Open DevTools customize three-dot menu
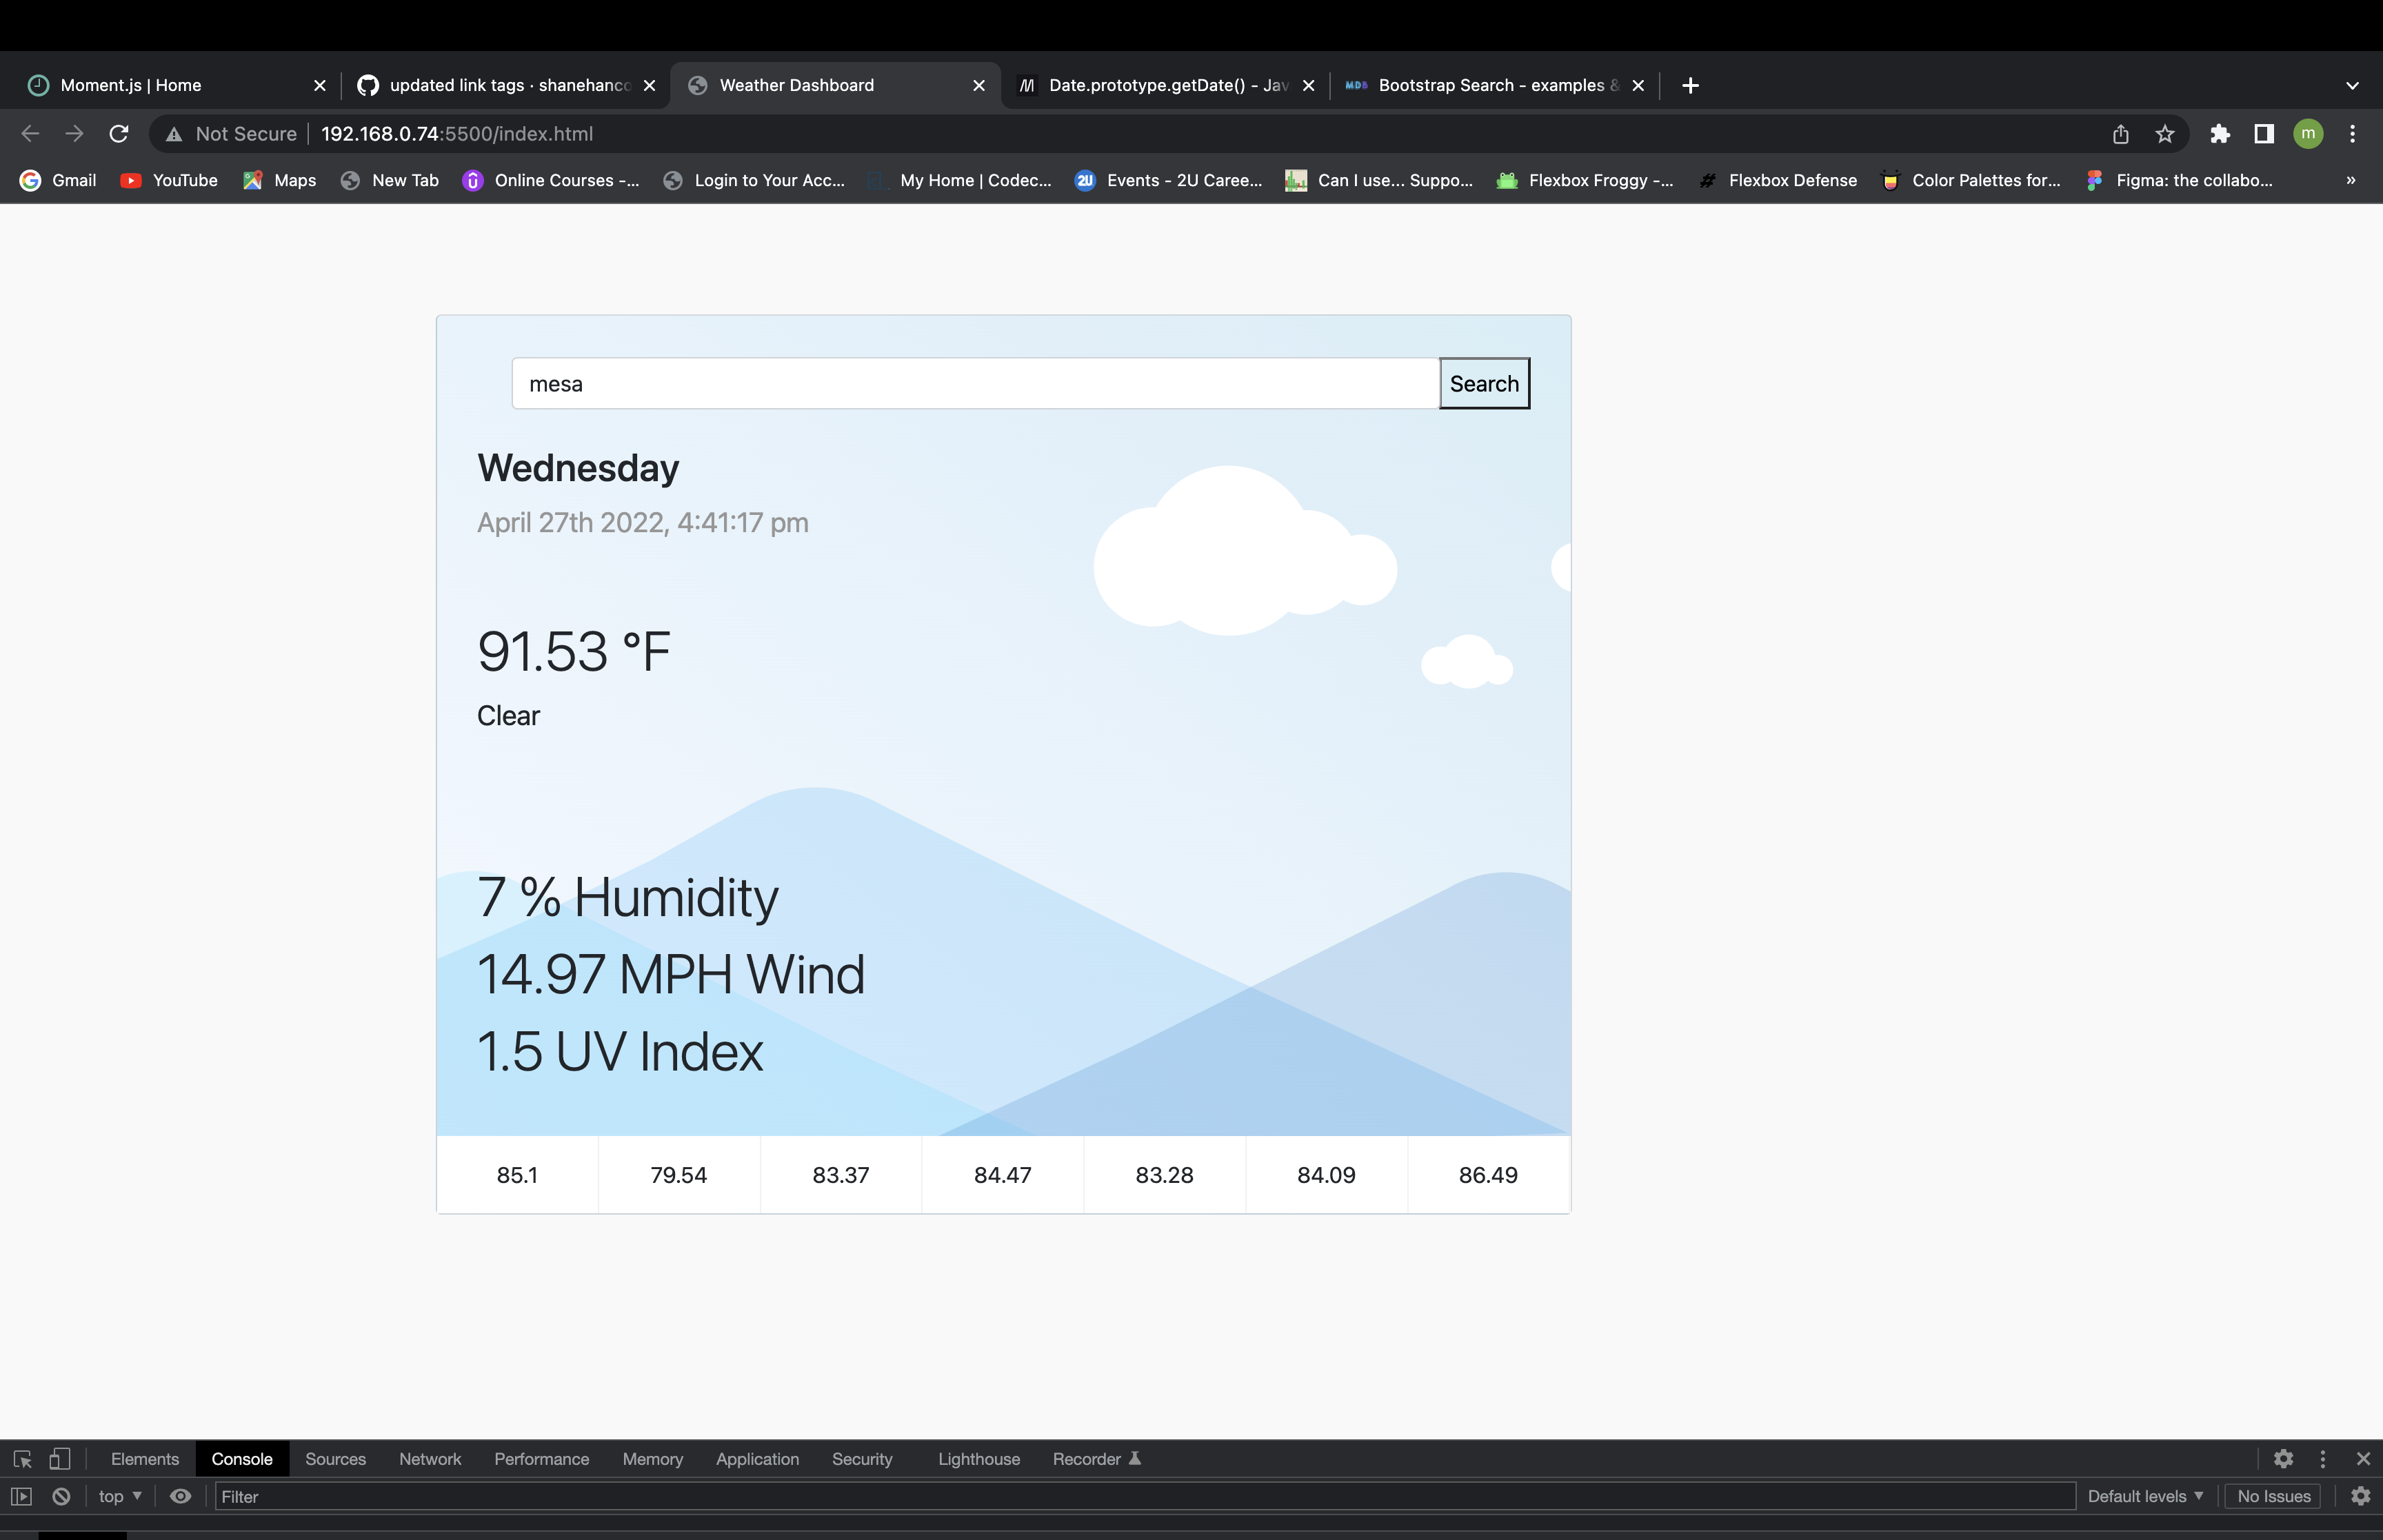This screenshot has height=1540, width=2383. click(x=2323, y=1459)
